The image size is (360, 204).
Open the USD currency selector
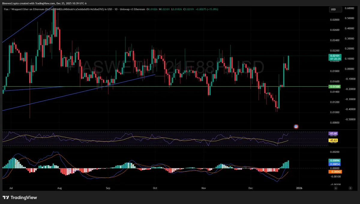[x=335, y=10]
